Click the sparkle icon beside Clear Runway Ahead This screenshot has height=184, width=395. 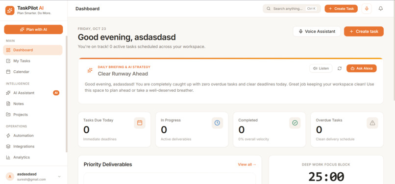pos(90,70)
